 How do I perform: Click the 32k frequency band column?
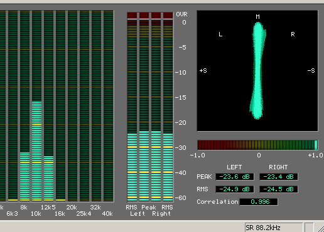(97, 106)
